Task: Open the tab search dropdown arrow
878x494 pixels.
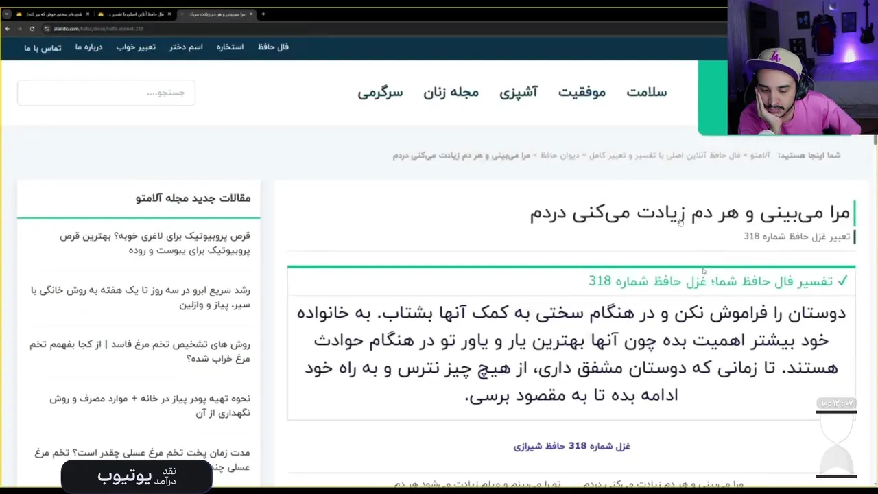Action: (x=7, y=14)
